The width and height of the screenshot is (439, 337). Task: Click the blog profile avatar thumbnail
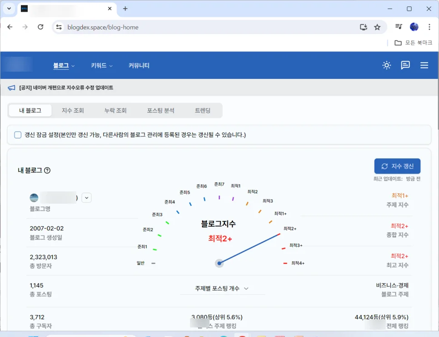(34, 198)
